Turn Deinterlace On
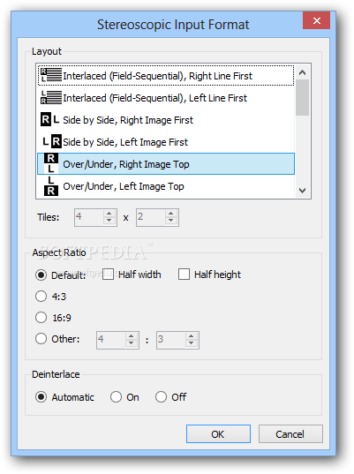 [x=116, y=397]
